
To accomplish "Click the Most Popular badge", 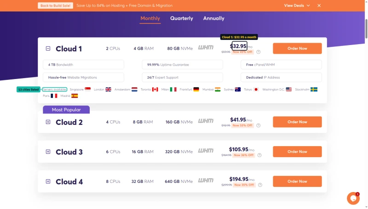I will point(66,110).
